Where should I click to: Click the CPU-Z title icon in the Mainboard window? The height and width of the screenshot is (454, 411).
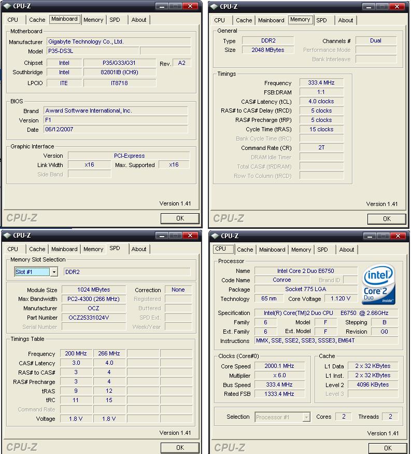pyautogui.click(x=7, y=6)
